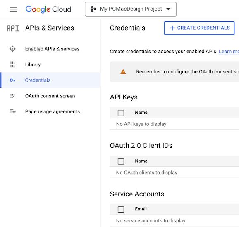Click the 'No API keys to display' text
The image size is (239, 227).
[141, 124]
